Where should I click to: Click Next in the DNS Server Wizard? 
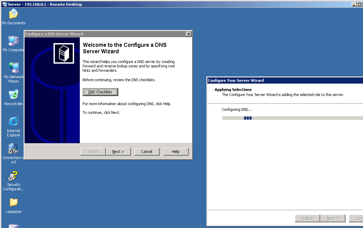118,152
